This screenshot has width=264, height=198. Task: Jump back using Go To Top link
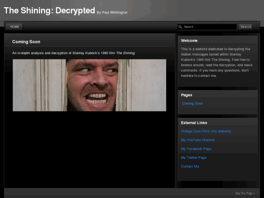click(x=245, y=193)
